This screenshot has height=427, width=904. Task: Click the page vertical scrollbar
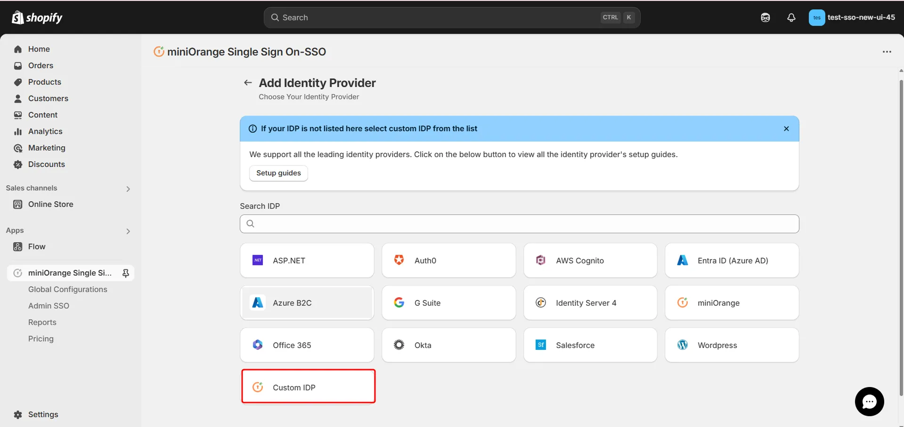pos(901,237)
